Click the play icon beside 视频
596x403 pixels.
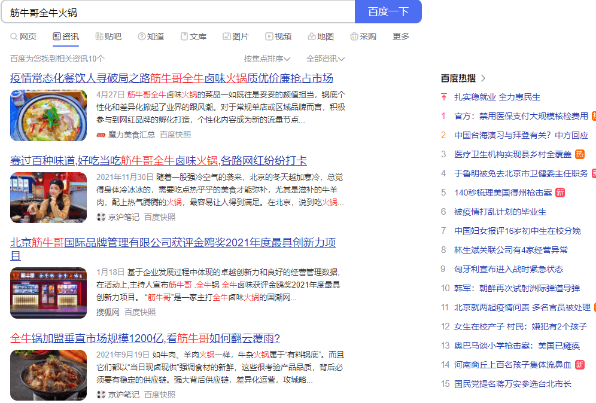pos(269,36)
